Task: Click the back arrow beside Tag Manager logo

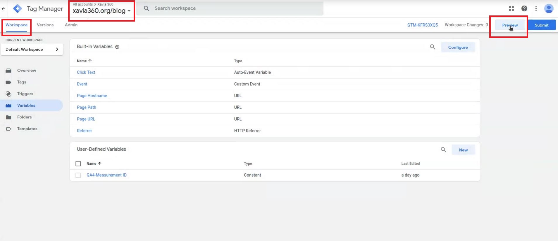Action: (3, 9)
